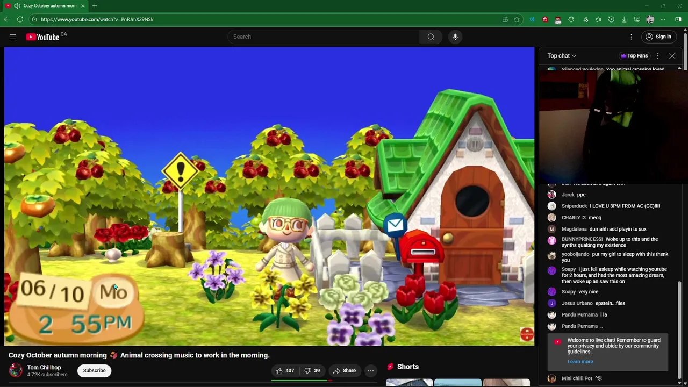Click the Sign in button

pos(658,37)
